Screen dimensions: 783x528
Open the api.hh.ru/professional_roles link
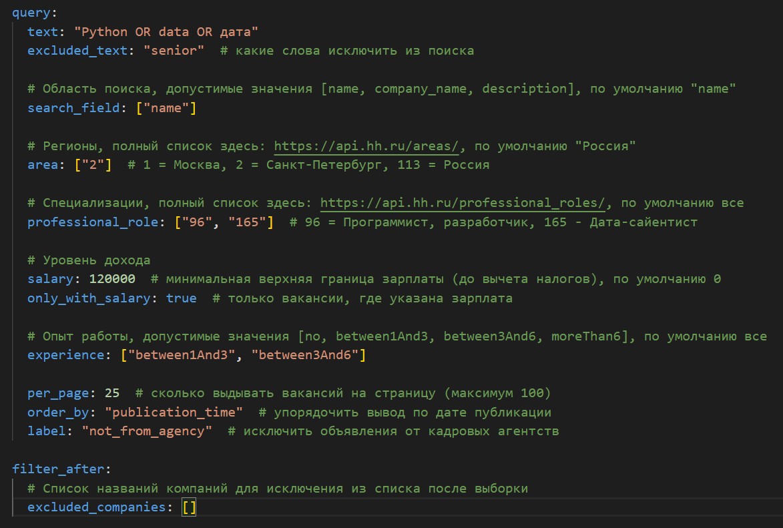point(463,203)
